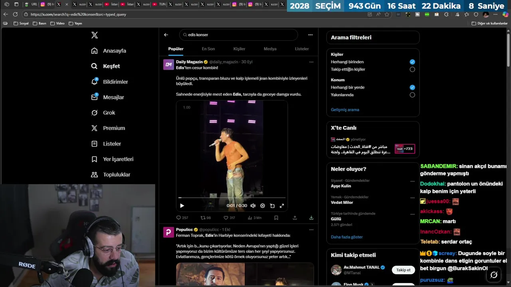Click the browser address bar URL
Viewport: 511px width, 287px height.
point(78,14)
